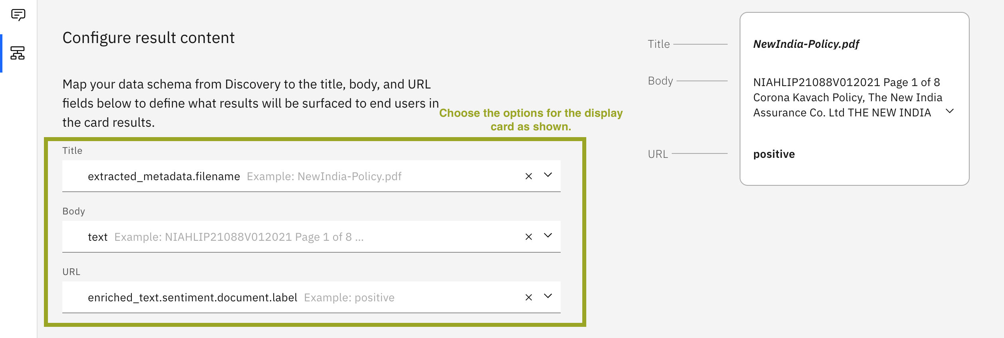This screenshot has height=338, width=1004.
Task: Click the positive URL link in preview
Action: point(774,154)
